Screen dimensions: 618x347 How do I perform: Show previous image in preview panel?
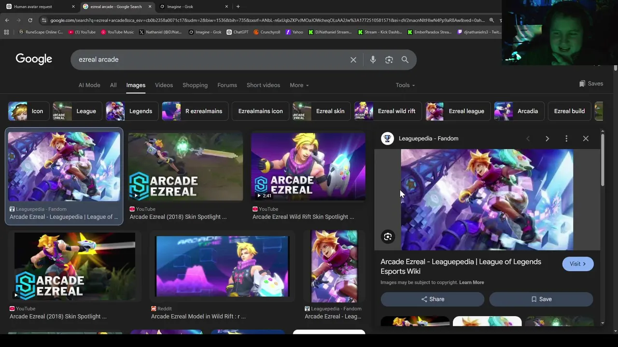pos(528,139)
